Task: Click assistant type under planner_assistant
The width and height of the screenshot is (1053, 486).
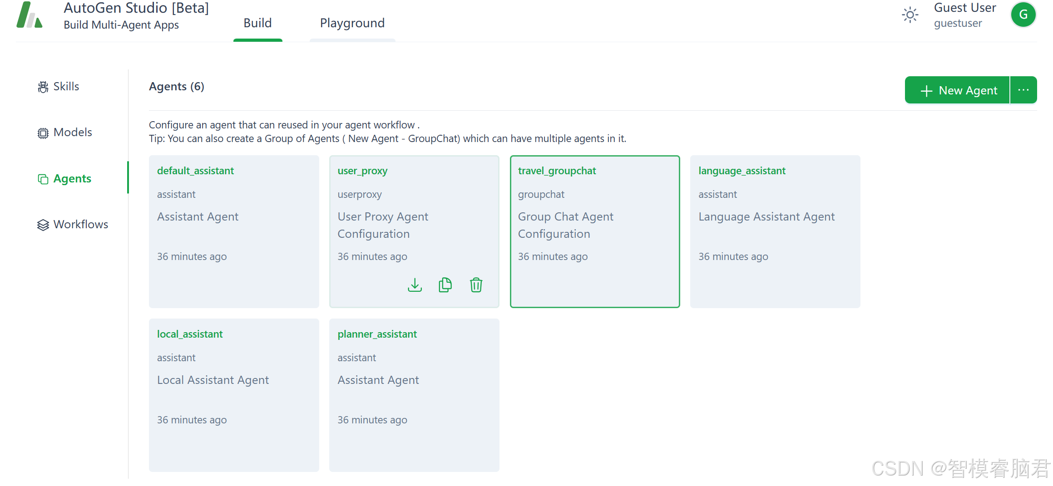Action: click(x=356, y=358)
